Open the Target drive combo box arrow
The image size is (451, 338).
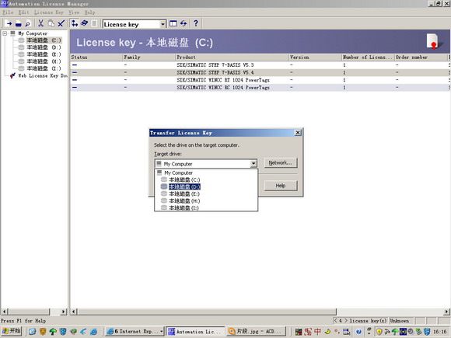coord(253,164)
